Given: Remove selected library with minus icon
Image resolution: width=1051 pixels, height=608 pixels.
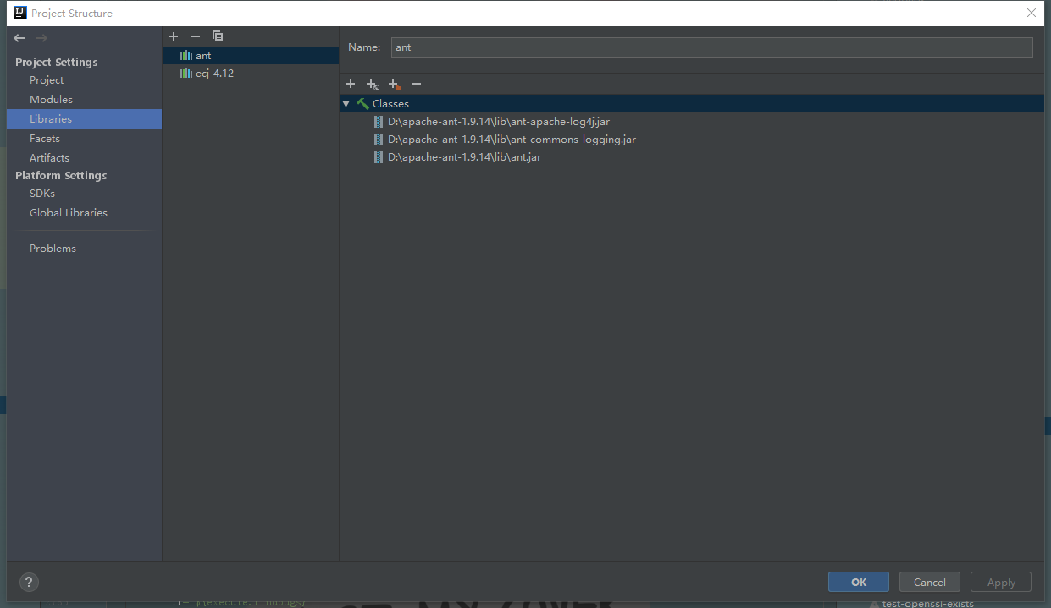Looking at the screenshot, I should 196,36.
